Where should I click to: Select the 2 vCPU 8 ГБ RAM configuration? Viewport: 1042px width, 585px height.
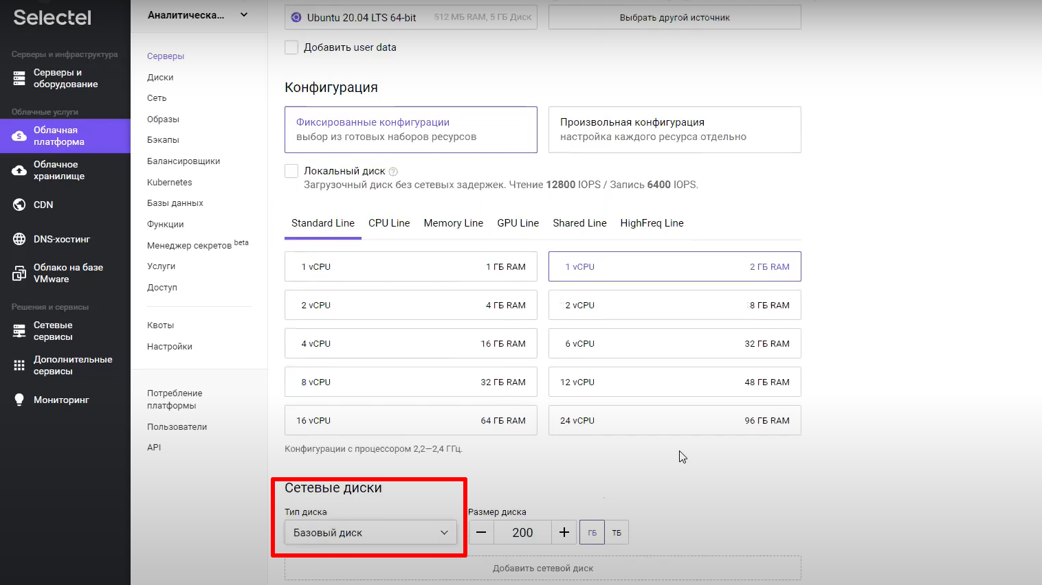pos(675,305)
